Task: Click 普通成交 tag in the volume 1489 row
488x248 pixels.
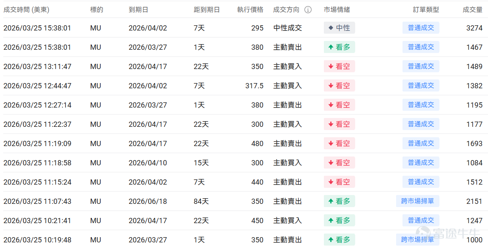Action: [x=421, y=66]
